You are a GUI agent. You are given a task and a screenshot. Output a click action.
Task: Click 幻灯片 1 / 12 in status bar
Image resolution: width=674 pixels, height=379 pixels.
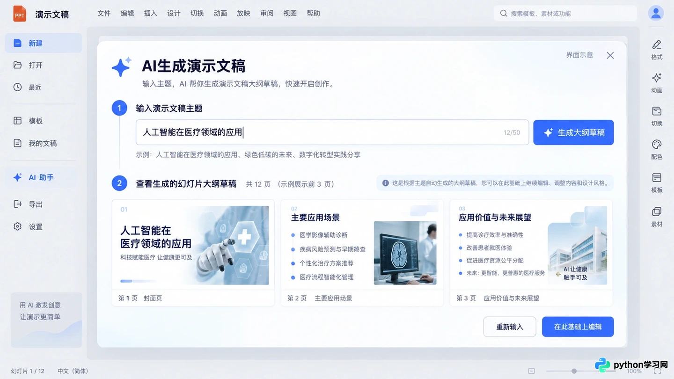27,371
